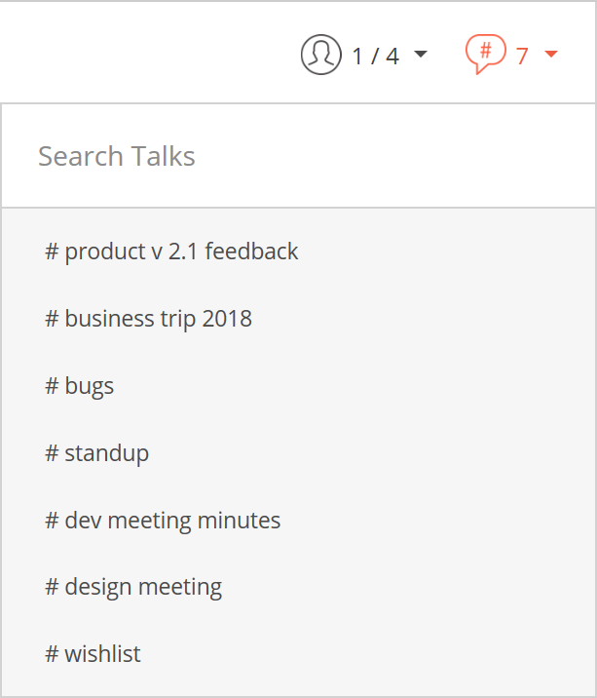This screenshot has height=698, width=597.
Task: Click the talks speech bubble icon
Action: pos(485,54)
